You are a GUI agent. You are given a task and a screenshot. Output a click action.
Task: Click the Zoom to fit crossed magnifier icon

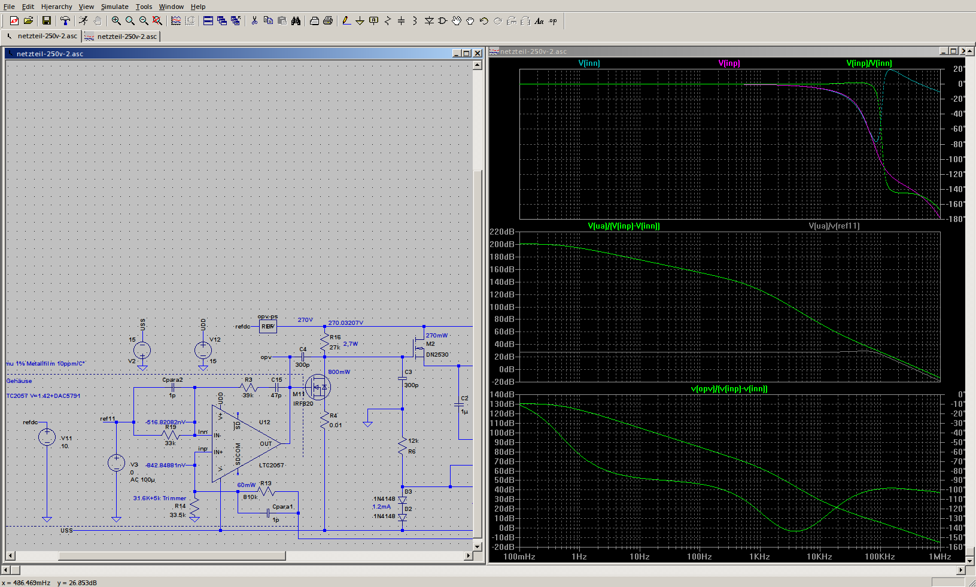[x=157, y=21]
